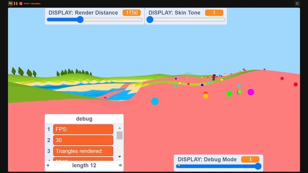This screenshot has width=308, height=173.
Task: Click the large blue debug circle
Action: (x=155, y=101)
